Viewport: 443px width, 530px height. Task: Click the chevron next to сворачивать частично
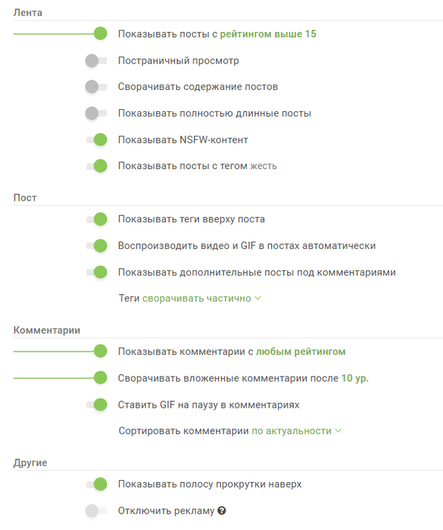pyautogui.click(x=258, y=299)
